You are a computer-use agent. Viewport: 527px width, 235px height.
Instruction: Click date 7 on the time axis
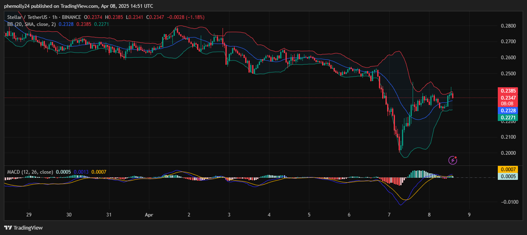(x=389, y=215)
